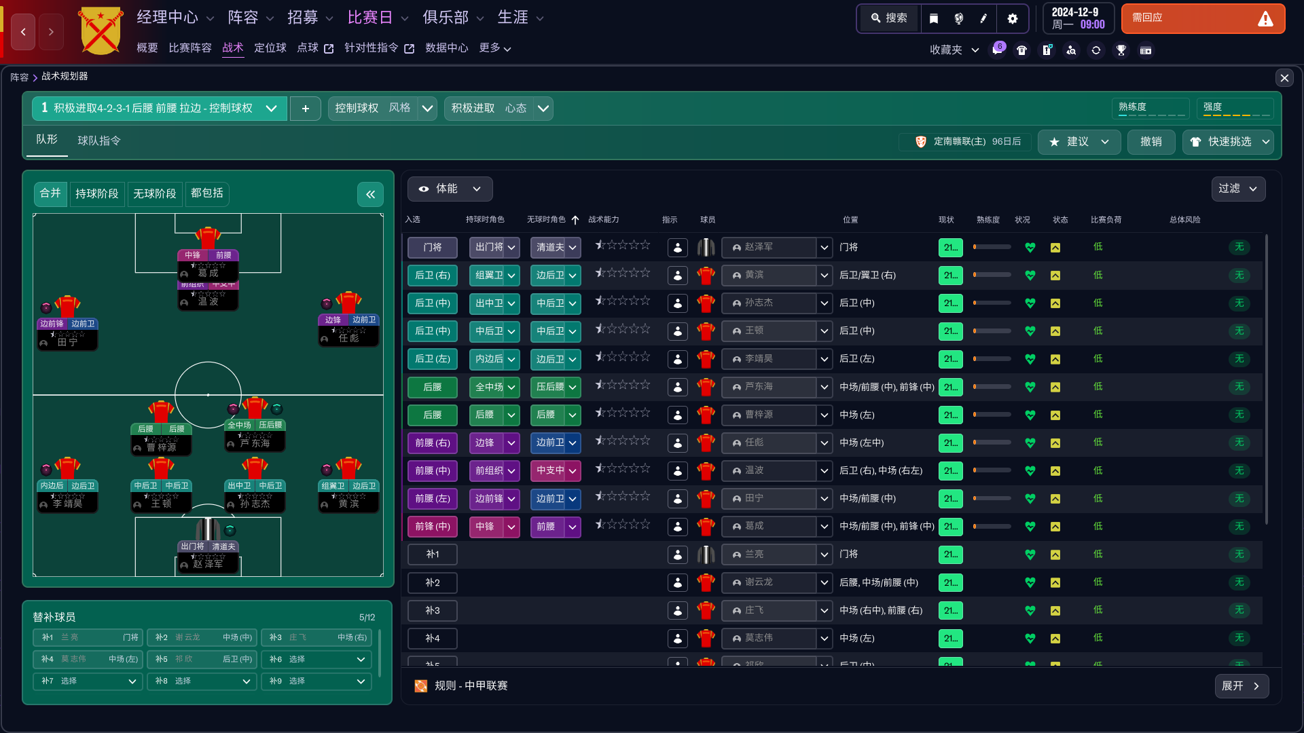
Task: Click the 熟练度 tactic familiarity meter
Action: (1150, 108)
